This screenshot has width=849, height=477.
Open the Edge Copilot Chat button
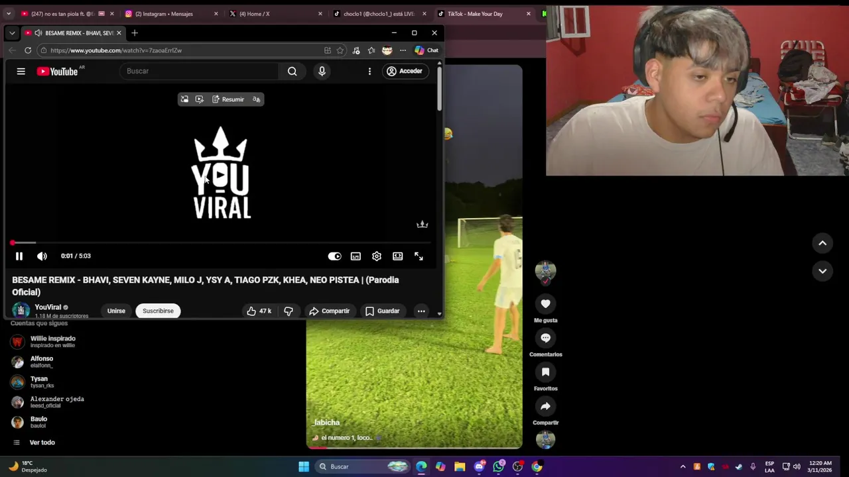(426, 50)
